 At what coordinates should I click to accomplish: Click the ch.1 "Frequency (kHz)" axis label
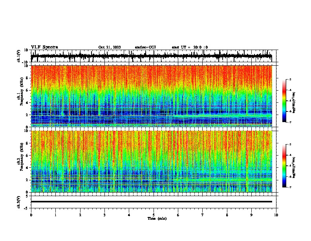22,91
